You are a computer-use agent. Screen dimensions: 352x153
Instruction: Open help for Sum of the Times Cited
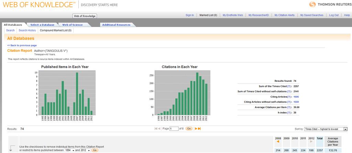289,86
